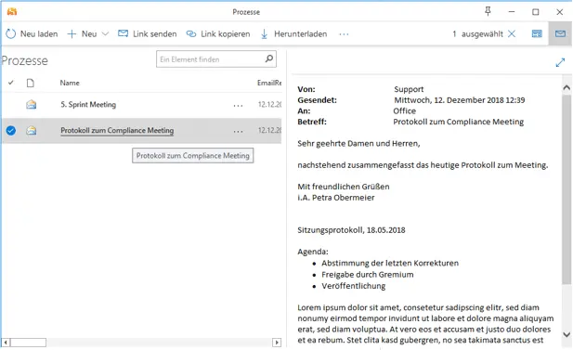This screenshot has height=350, width=573.
Task: Click the scroll up arrow in preview pane
Action: (x=566, y=87)
